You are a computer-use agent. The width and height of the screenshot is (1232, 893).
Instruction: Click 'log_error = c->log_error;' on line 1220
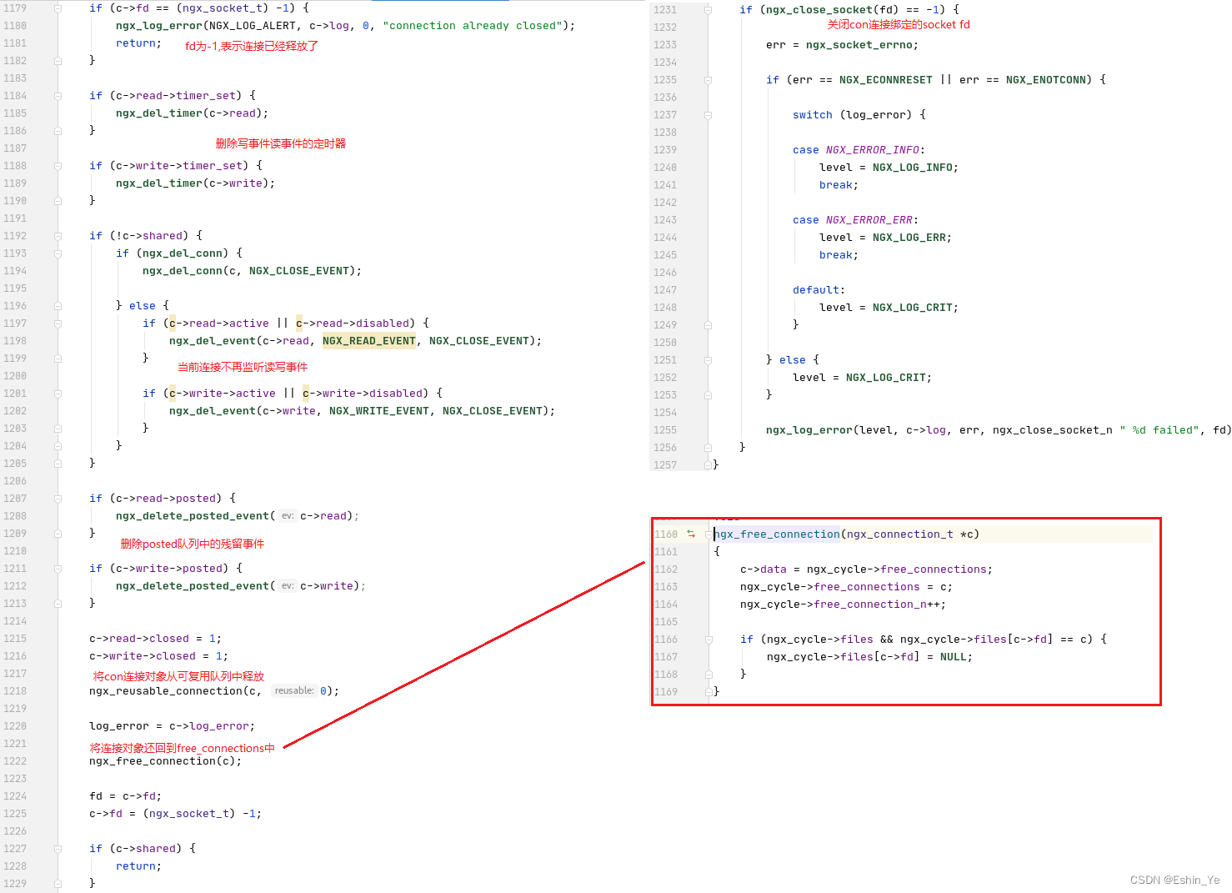click(x=172, y=726)
